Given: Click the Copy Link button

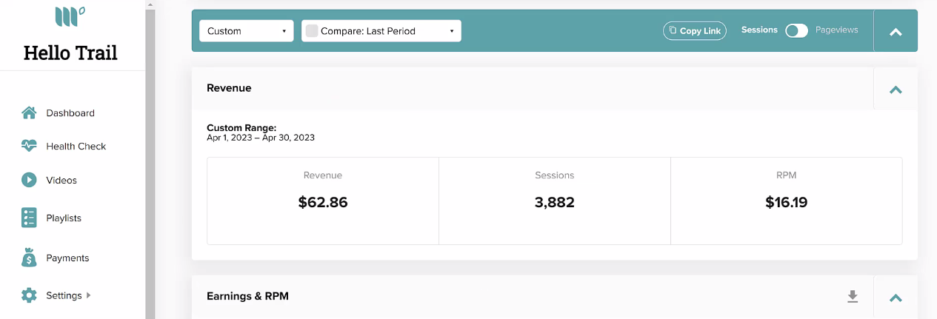Looking at the screenshot, I should (x=695, y=31).
